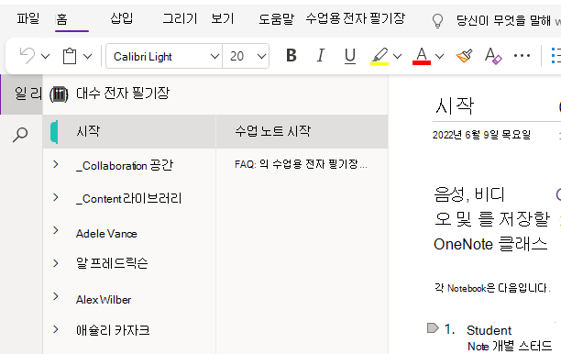The height and width of the screenshot is (354, 561).
Task: Click the Format Painter brush icon
Action: (x=464, y=56)
